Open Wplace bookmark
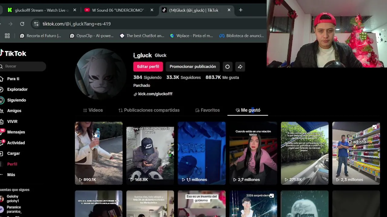Screen dimensions: 387x217 [x=191, y=36]
